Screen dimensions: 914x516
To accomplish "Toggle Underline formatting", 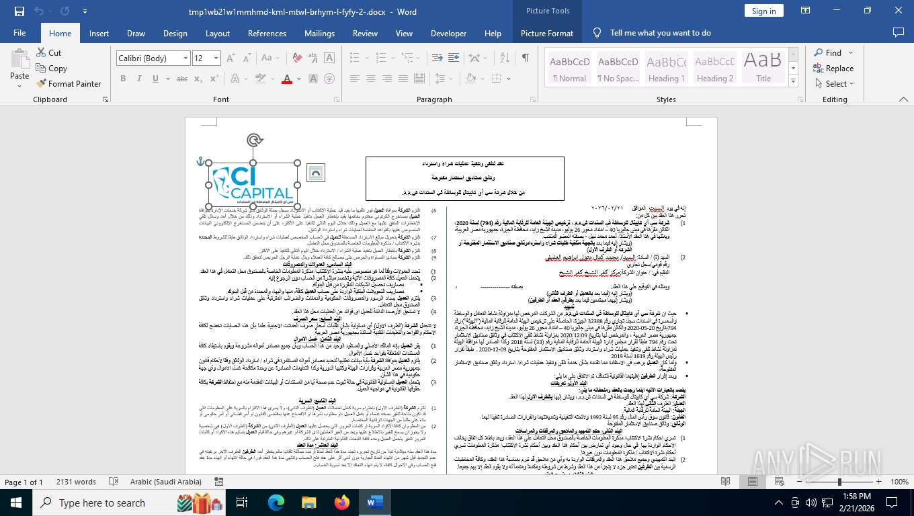I will [155, 79].
